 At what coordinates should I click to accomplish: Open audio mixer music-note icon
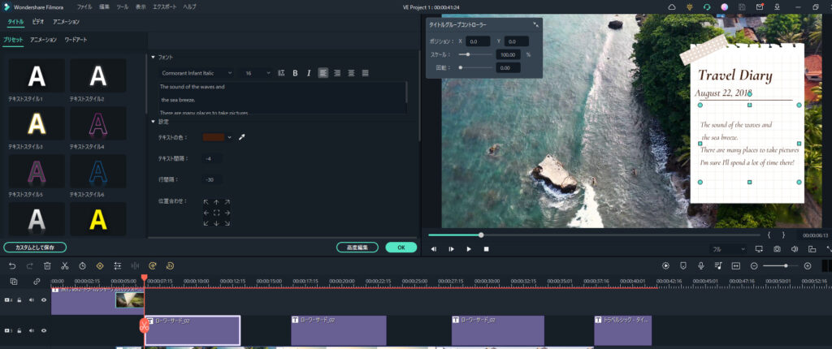point(718,265)
